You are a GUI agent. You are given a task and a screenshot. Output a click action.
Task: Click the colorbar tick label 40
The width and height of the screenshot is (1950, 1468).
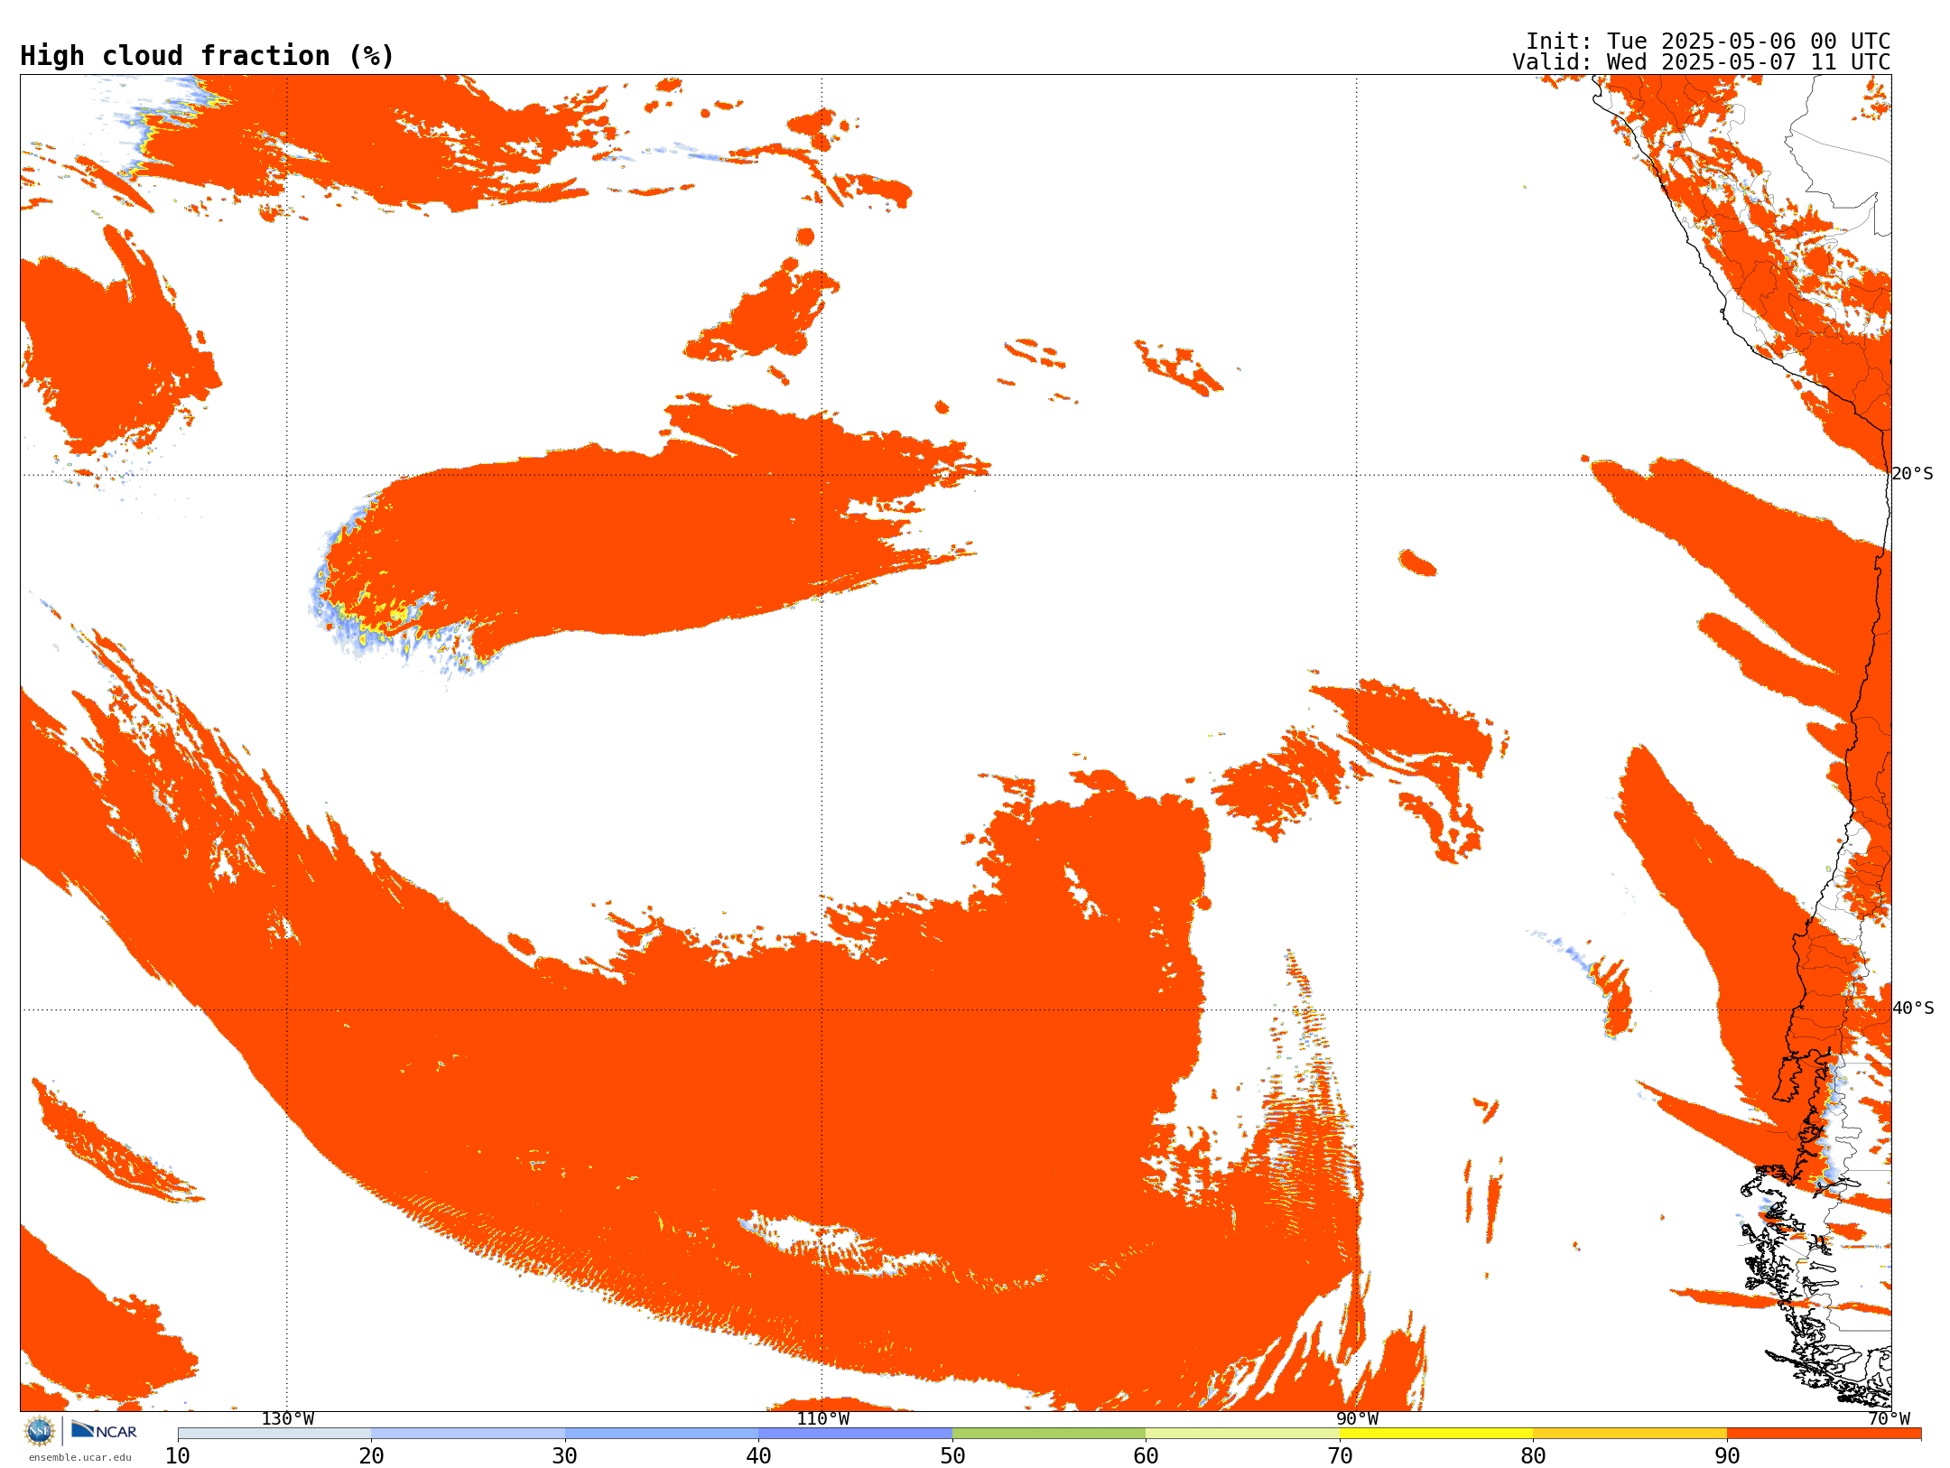pyautogui.click(x=758, y=1456)
